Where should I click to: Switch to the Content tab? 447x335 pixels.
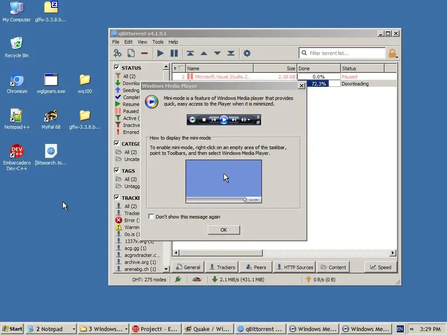pos(333,267)
